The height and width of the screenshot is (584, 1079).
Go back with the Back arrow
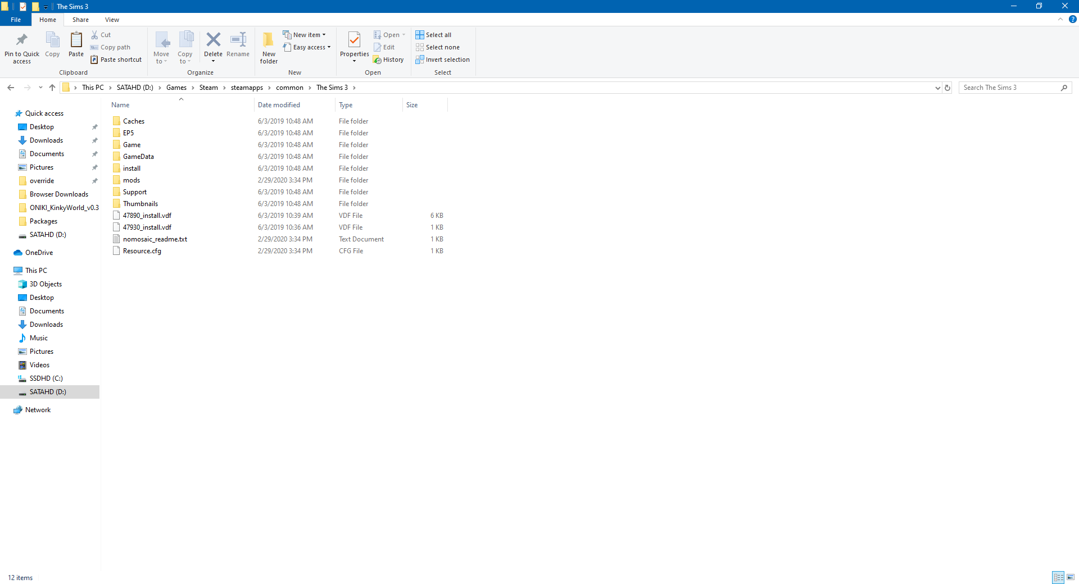[11, 88]
